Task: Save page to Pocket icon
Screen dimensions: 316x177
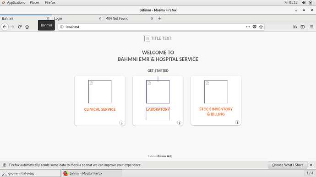Action: coord(255,27)
